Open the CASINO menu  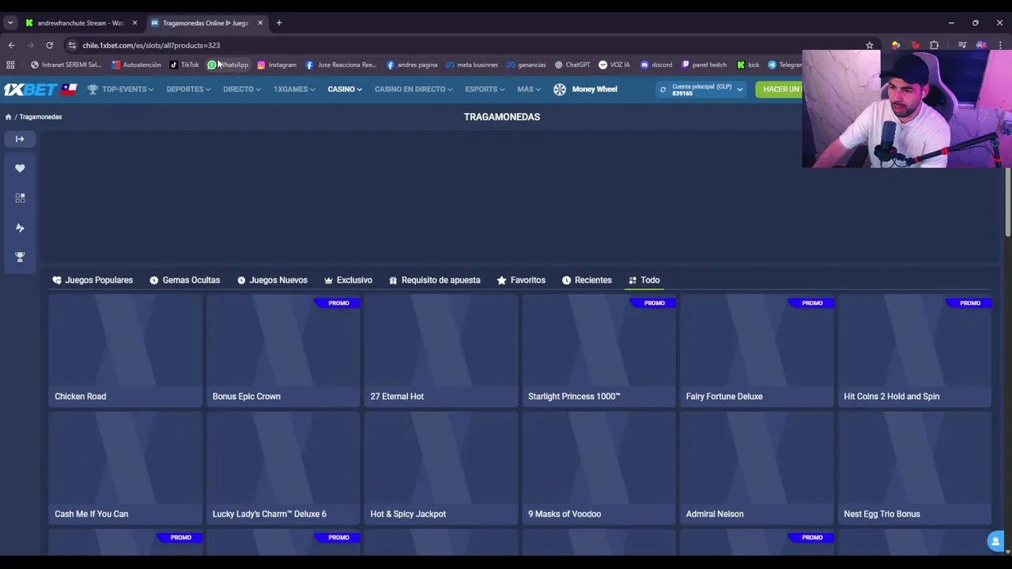click(345, 89)
